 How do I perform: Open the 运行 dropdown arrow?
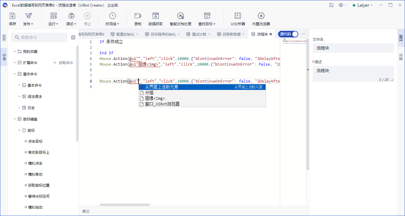(57, 24)
